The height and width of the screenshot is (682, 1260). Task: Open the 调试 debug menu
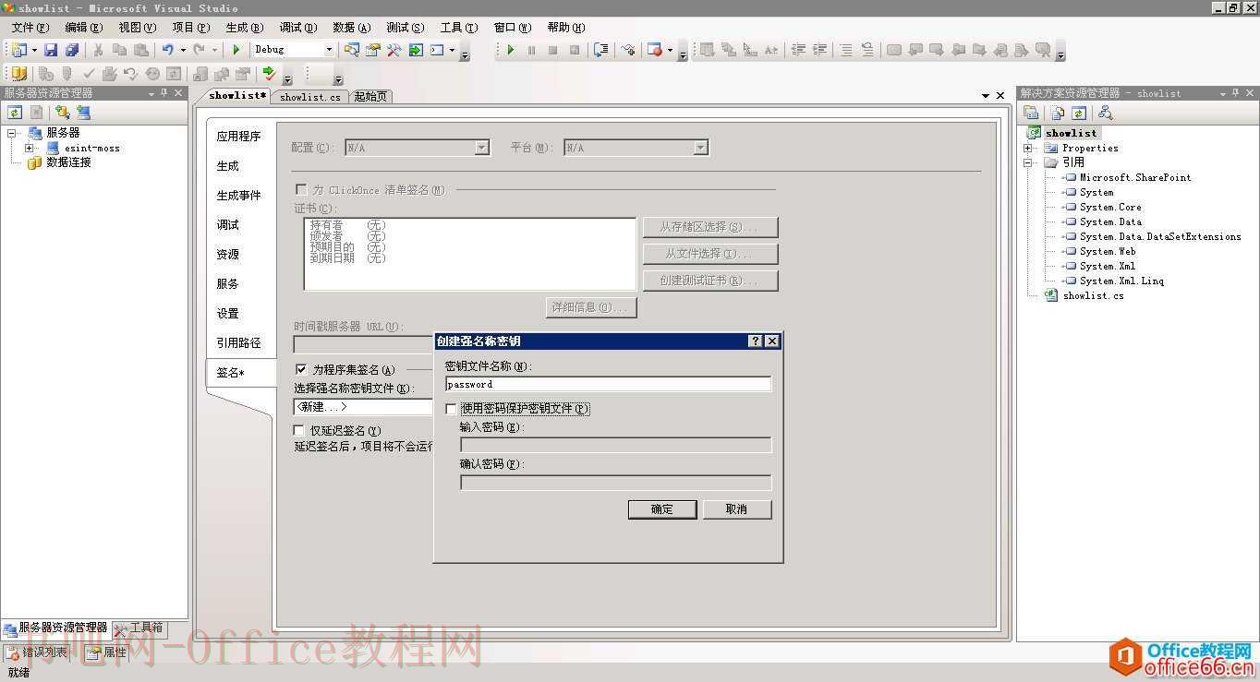297,28
